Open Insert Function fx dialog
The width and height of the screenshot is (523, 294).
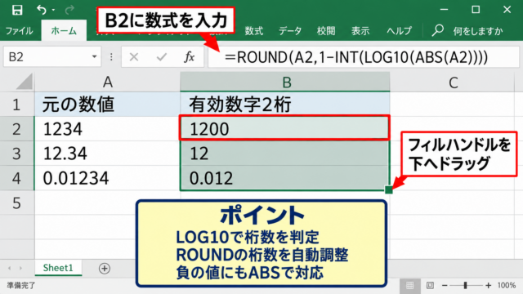pyautogui.click(x=189, y=57)
